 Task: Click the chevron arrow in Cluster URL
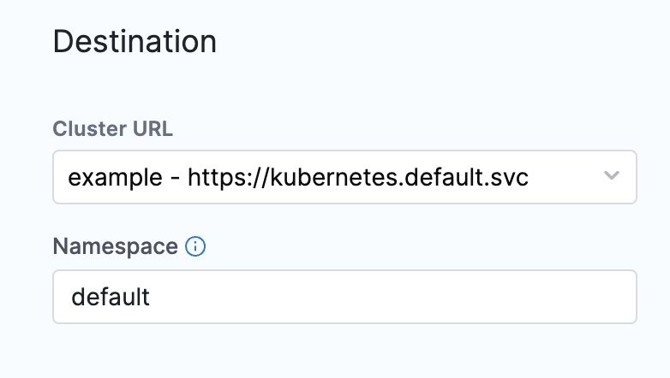(x=612, y=175)
